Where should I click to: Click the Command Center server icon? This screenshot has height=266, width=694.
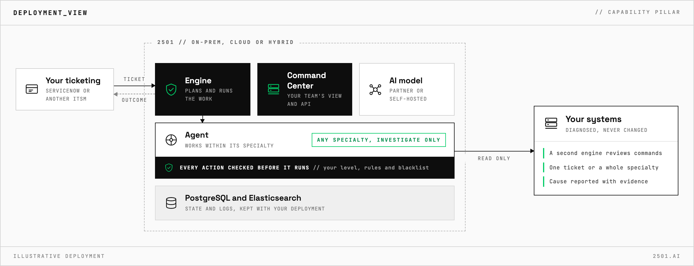[x=274, y=89]
